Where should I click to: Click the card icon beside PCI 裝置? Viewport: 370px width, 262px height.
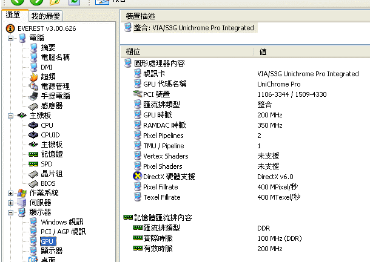tap(137, 94)
